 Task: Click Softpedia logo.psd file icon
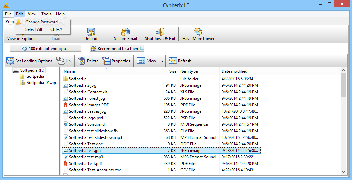(66, 118)
